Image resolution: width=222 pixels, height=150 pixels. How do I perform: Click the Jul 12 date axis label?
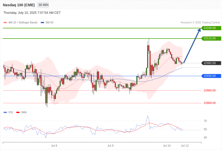(x=185, y=146)
